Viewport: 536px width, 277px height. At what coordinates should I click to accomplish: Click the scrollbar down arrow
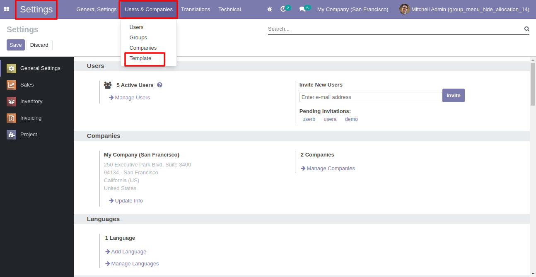(533, 274)
